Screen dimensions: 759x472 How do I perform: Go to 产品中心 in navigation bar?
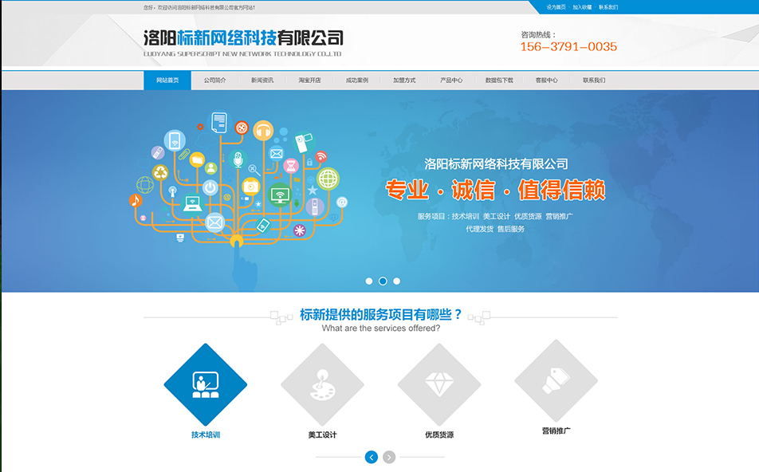[x=451, y=81]
